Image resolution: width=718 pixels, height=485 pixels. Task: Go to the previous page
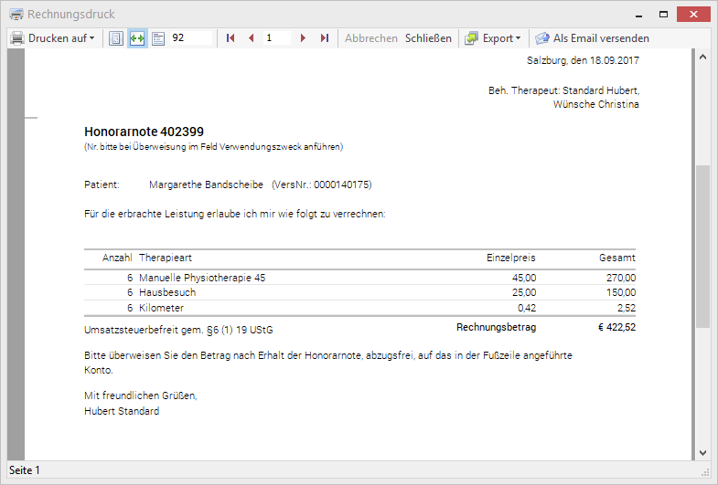[251, 38]
